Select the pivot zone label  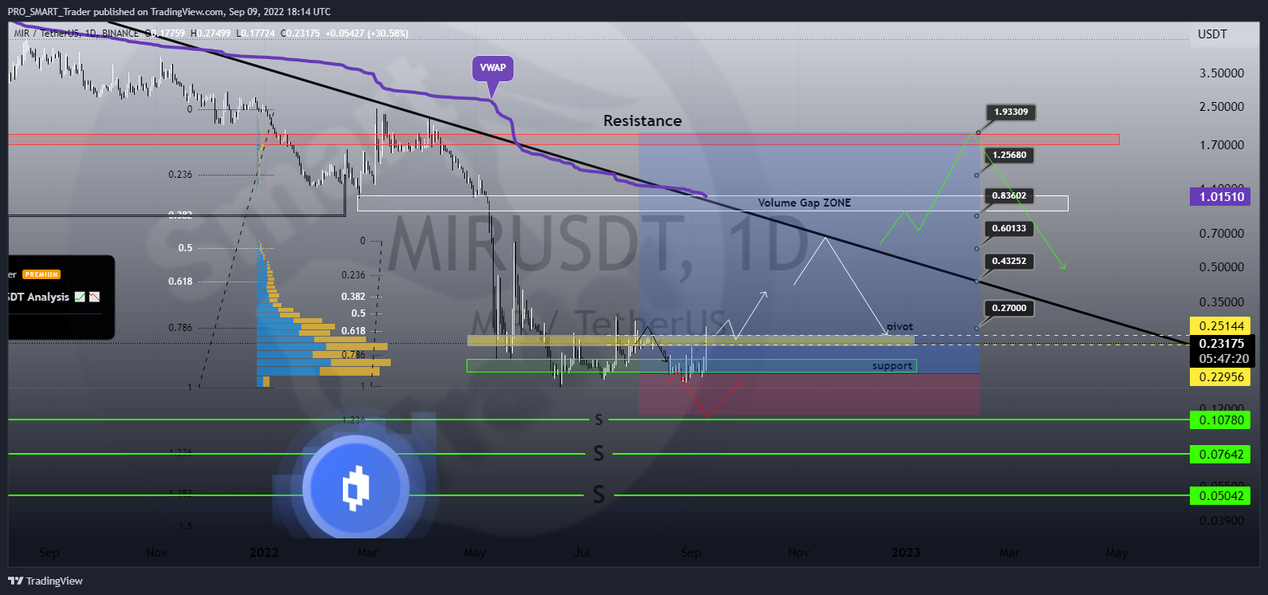click(900, 326)
